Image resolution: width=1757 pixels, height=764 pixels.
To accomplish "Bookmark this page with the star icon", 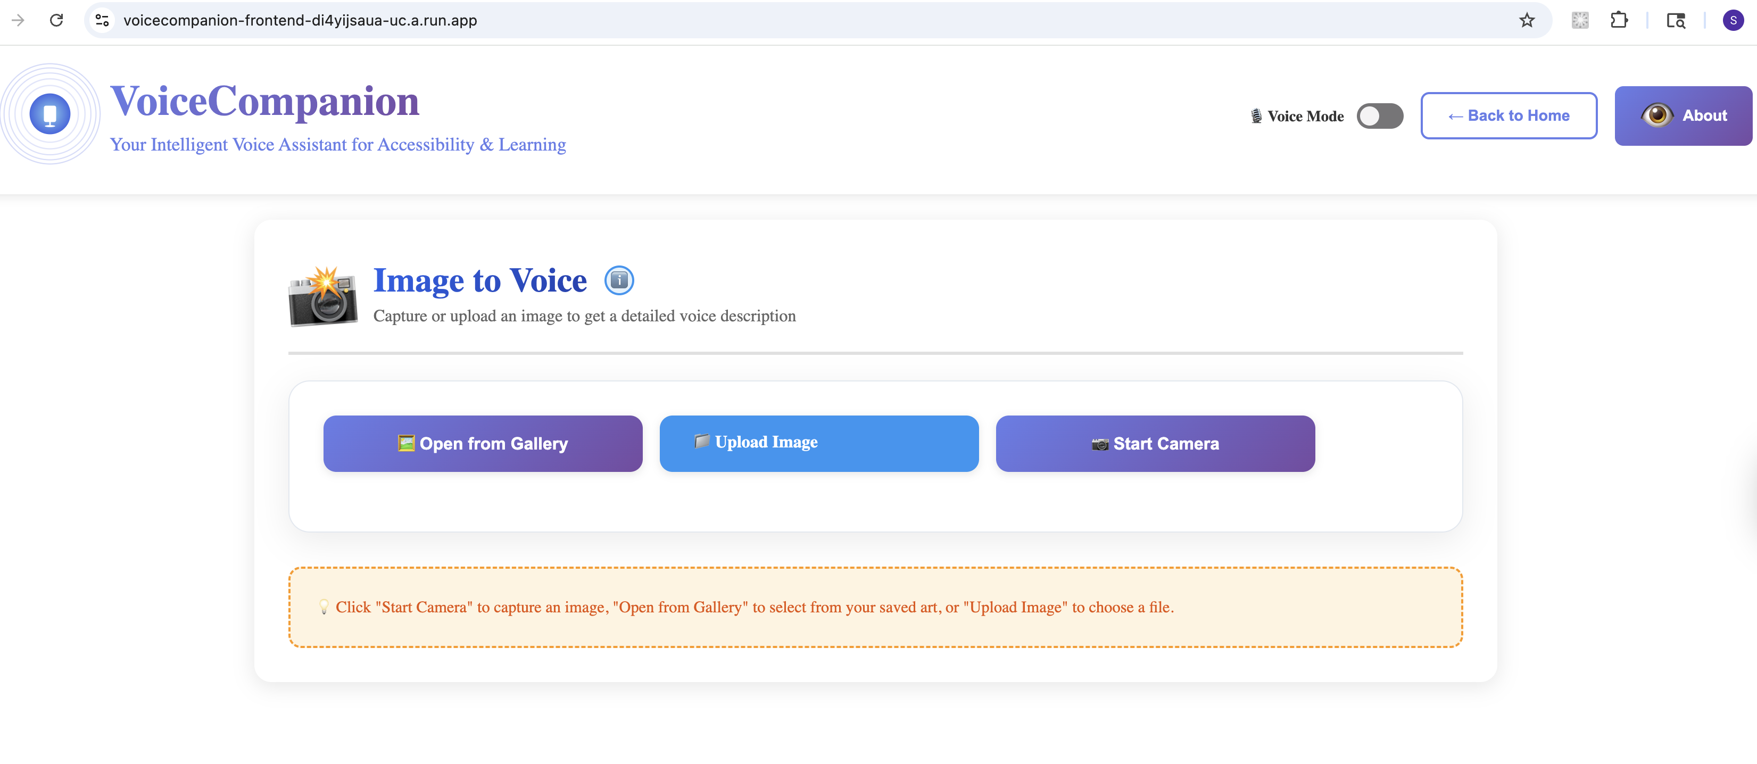I will (1527, 20).
